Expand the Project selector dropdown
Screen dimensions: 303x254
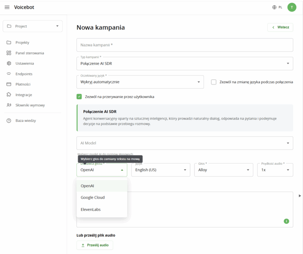tap(33, 26)
